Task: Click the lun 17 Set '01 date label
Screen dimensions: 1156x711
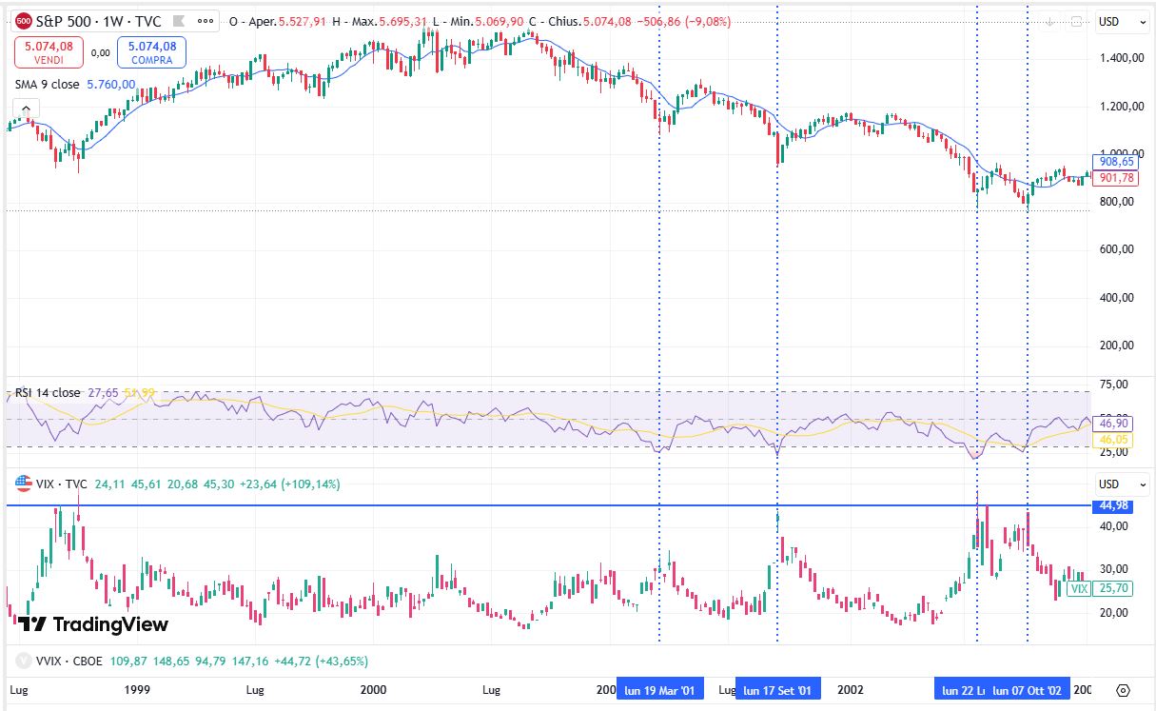Action: [x=777, y=690]
